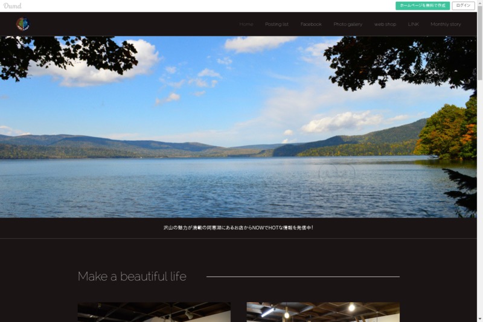
Task: Open the Posting list page
Action: 277,24
